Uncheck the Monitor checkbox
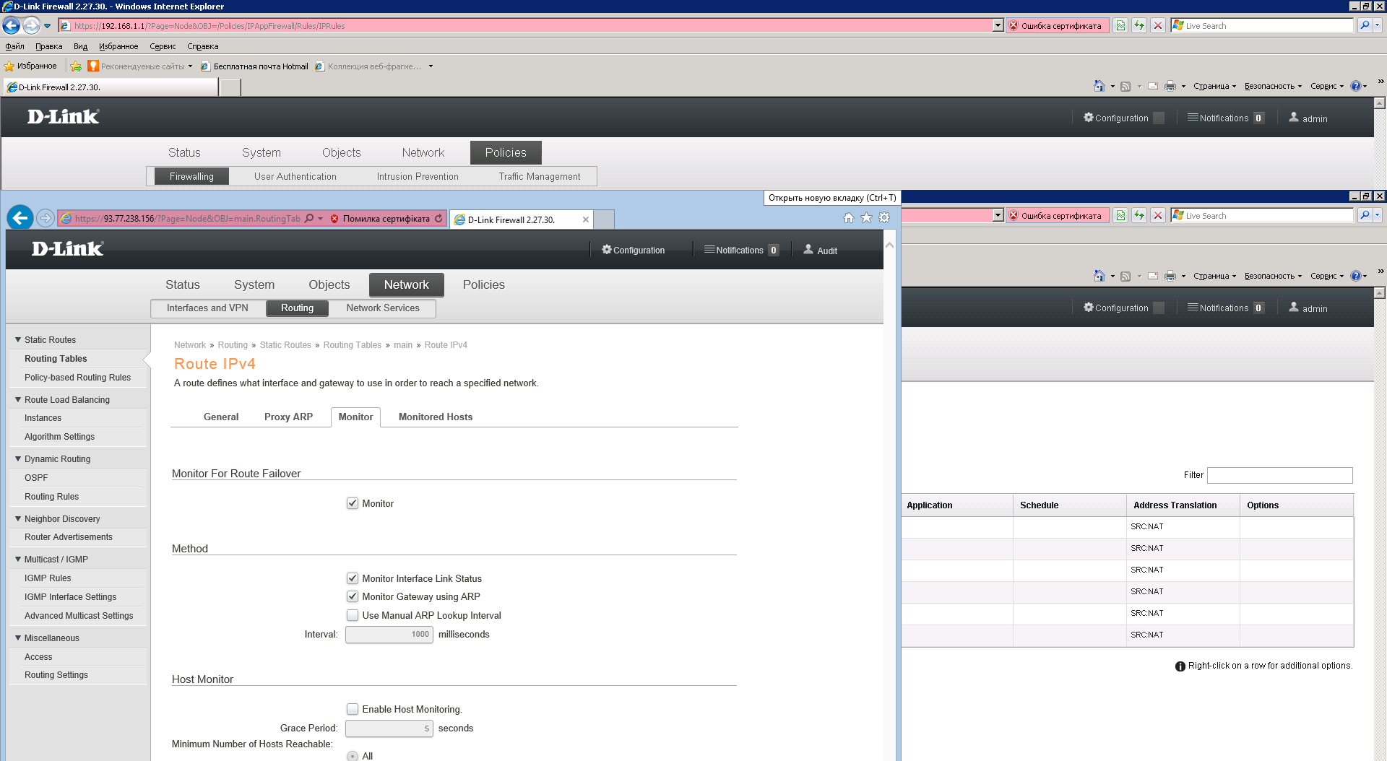Viewport: 1387px width, 761px height. click(x=353, y=503)
